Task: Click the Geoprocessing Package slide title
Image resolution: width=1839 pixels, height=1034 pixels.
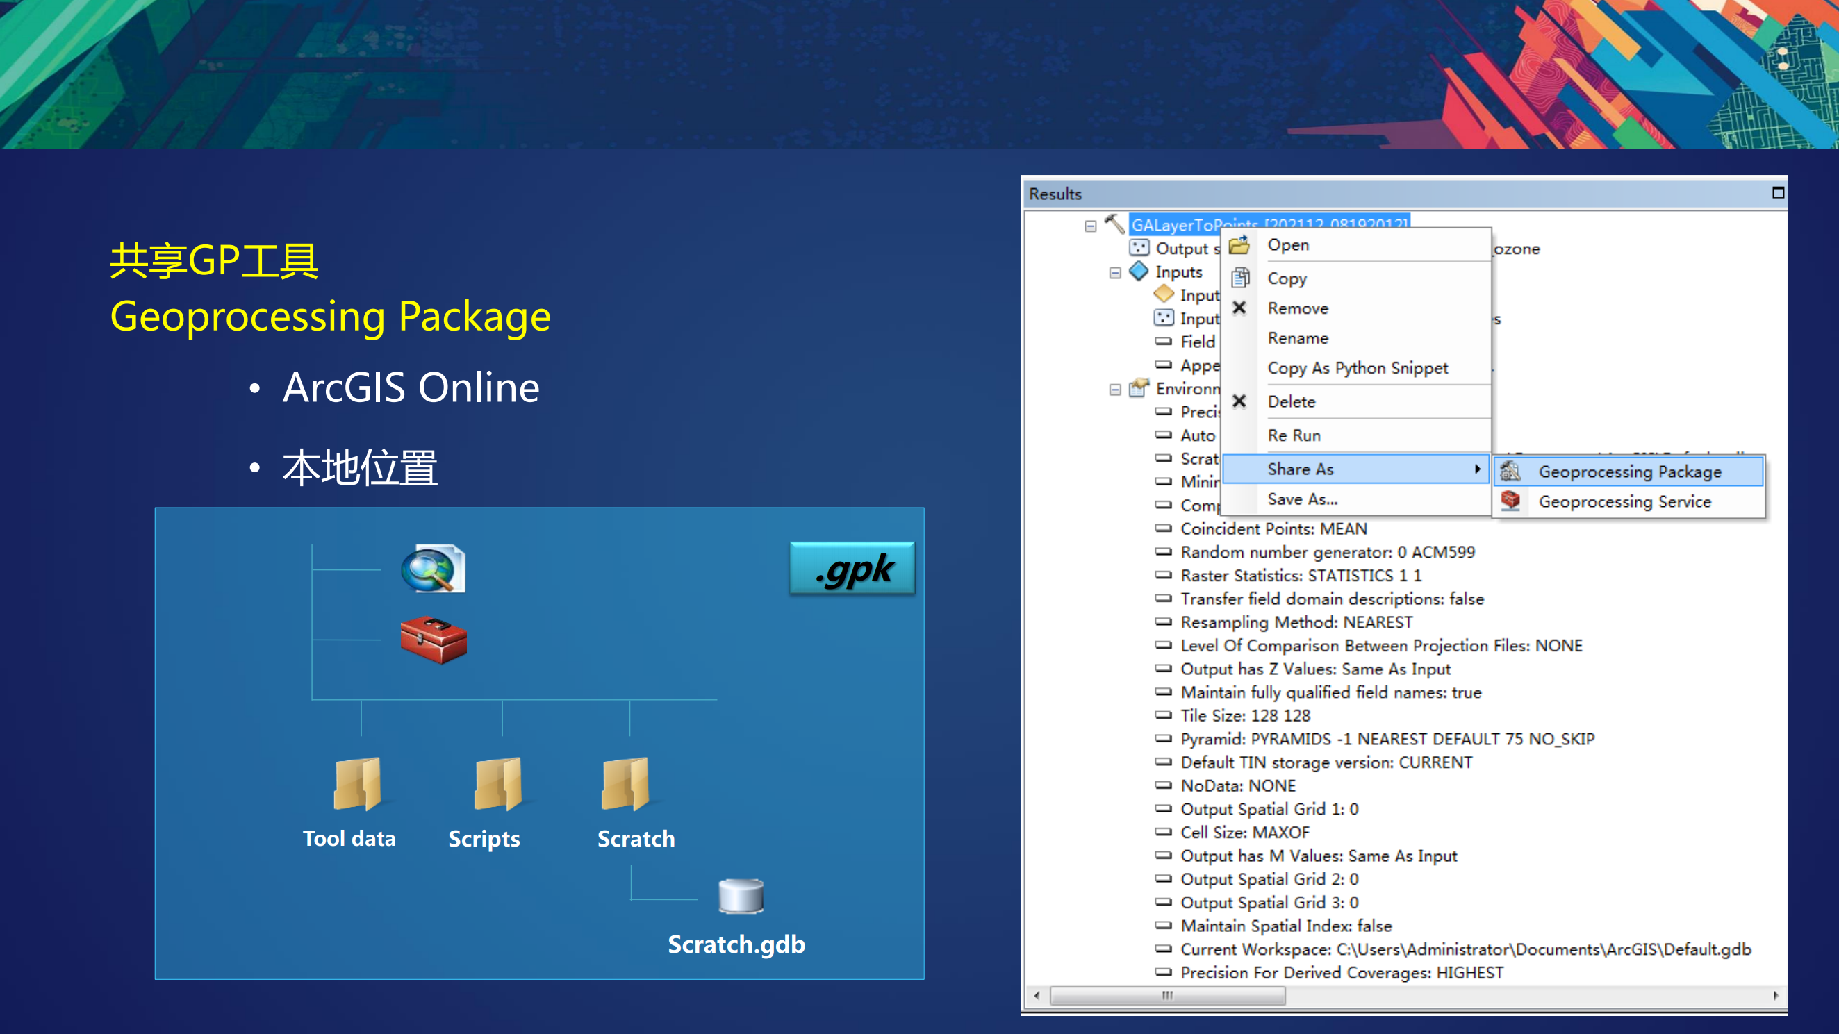Action: coord(330,316)
